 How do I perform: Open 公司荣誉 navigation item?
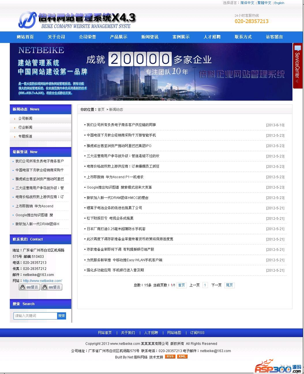point(87,37)
